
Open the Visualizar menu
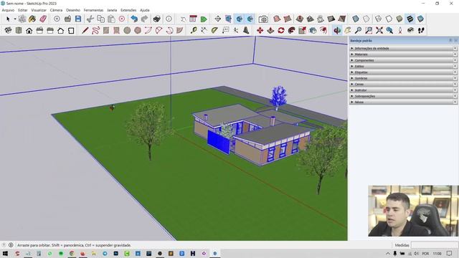pos(39,10)
